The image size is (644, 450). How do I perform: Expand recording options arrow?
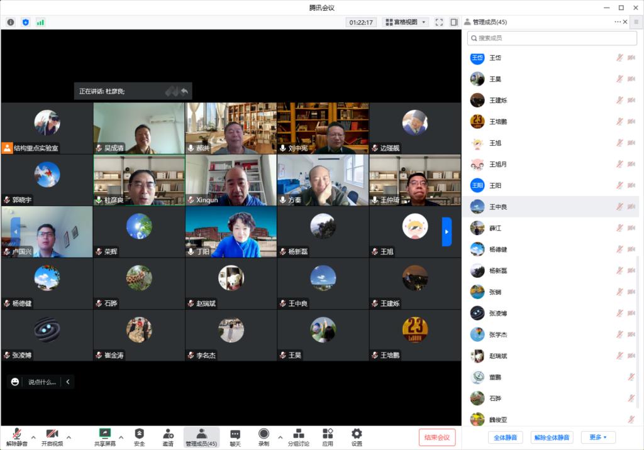pyautogui.click(x=280, y=437)
